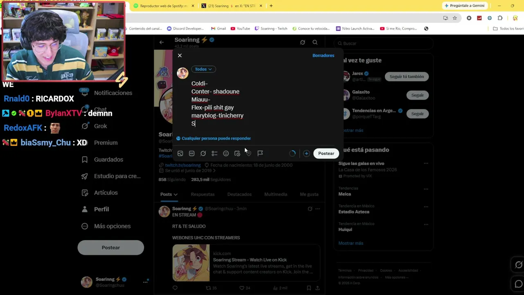Open the Gmail bookmark
This screenshot has height=295, width=524.
pos(218,29)
